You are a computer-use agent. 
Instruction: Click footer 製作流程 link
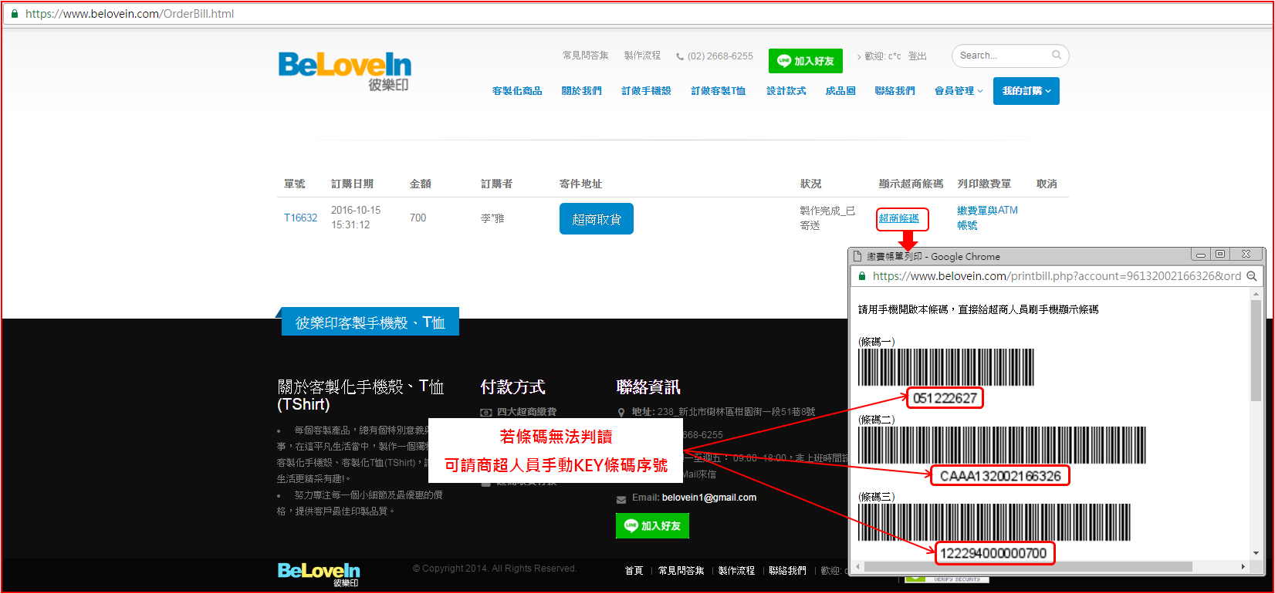point(736,571)
